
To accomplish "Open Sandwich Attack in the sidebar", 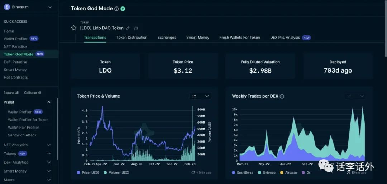I will pos(22,135).
